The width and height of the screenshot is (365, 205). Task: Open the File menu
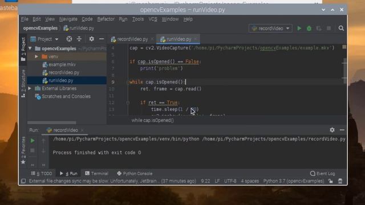(25, 19)
